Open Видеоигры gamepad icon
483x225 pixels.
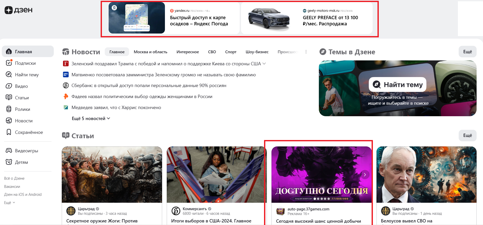[x=9, y=151]
